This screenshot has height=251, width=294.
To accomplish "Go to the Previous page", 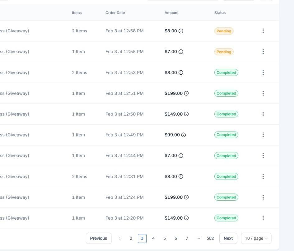I will coord(98,238).
